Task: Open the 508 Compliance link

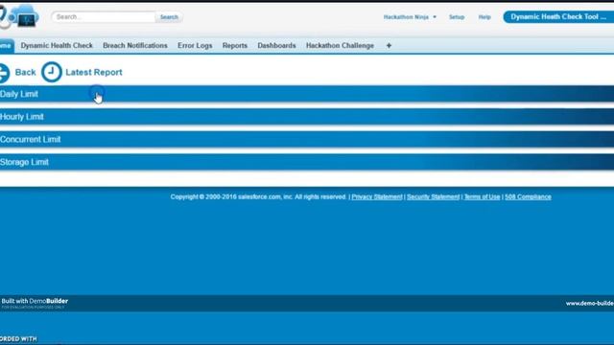Action: coord(528,196)
